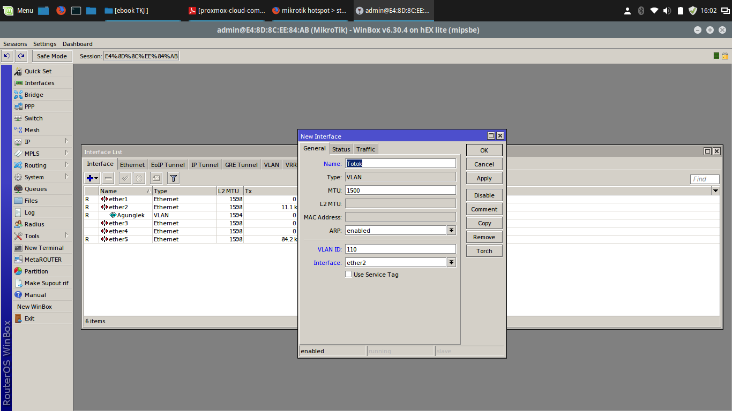Click the Partition pie icon in the sidebar
The image size is (732, 411).
click(18, 271)
